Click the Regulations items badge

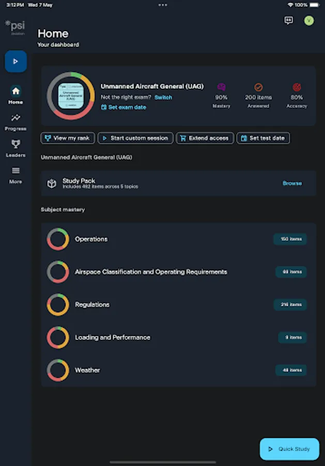[x=290, y=304]
